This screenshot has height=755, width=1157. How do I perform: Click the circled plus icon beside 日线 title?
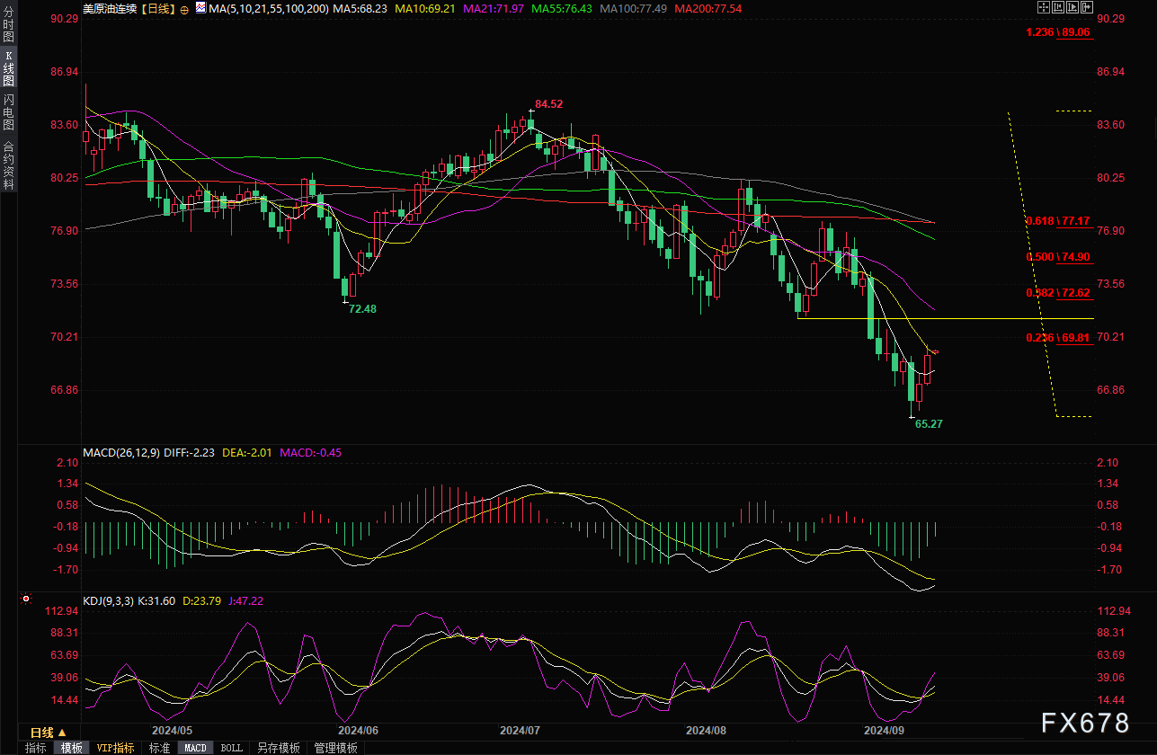[x=184, y=9]
